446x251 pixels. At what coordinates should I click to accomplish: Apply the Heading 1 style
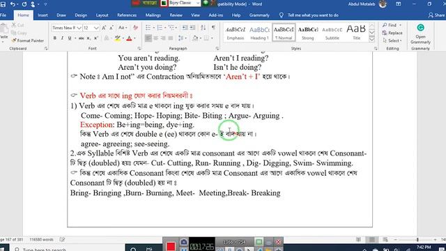pyautogui.click(x=259, y=33)
